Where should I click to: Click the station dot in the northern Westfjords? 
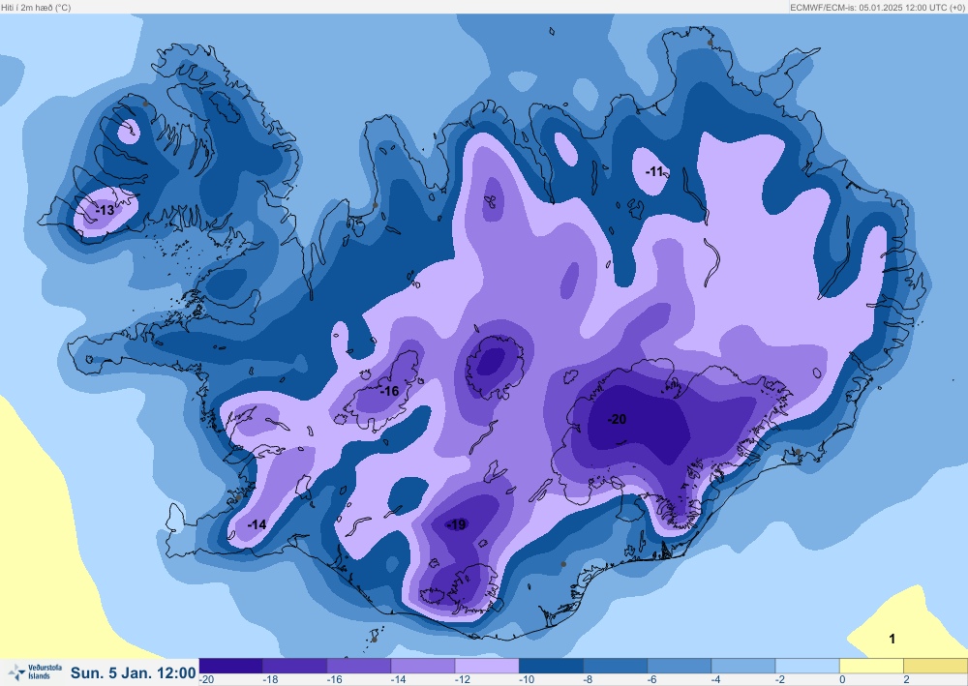145,104
